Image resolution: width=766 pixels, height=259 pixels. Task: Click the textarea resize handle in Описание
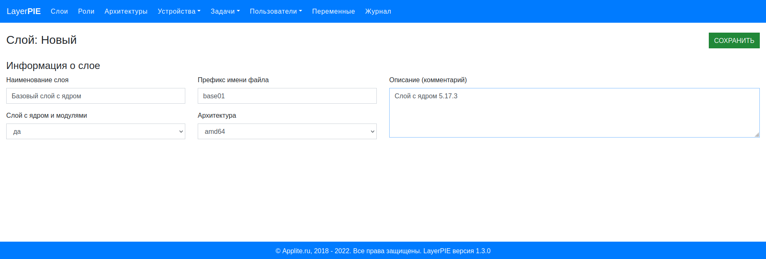(x=757, y=135)
